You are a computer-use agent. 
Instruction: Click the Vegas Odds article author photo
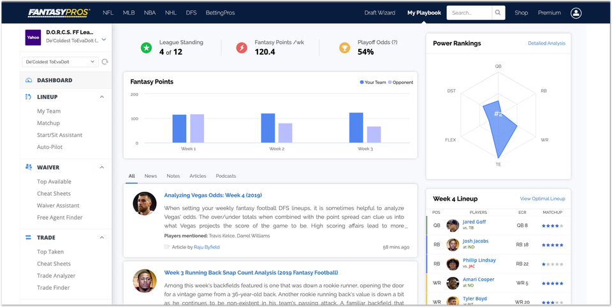(145, 203)
